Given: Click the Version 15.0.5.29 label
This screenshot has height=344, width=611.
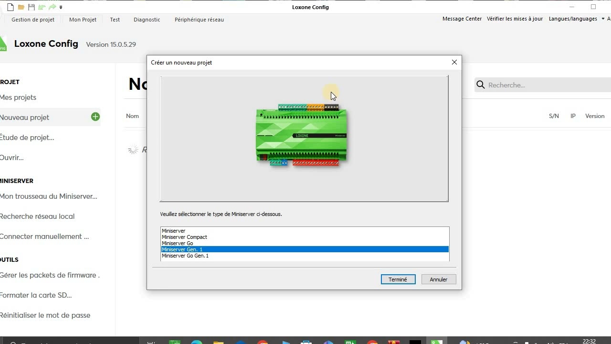Looking at the screenshot, I should 111,44.
